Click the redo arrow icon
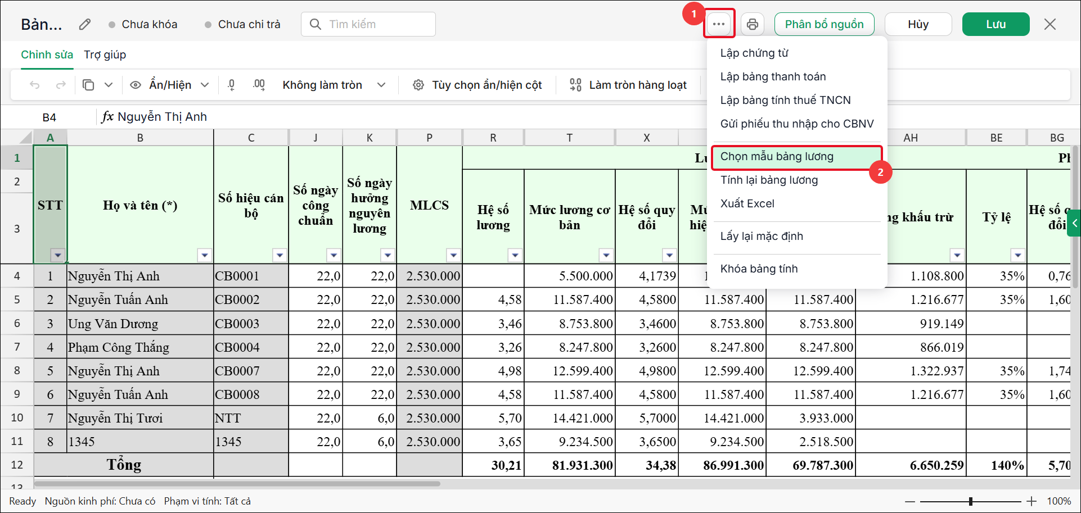The width and height of the screenshot is (1081, 513). [x=61, y=85]
